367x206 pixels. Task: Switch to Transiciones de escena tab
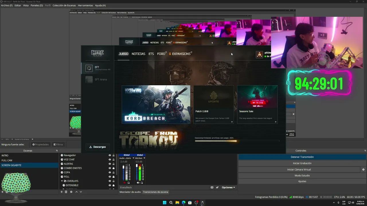tap(155, 192)
